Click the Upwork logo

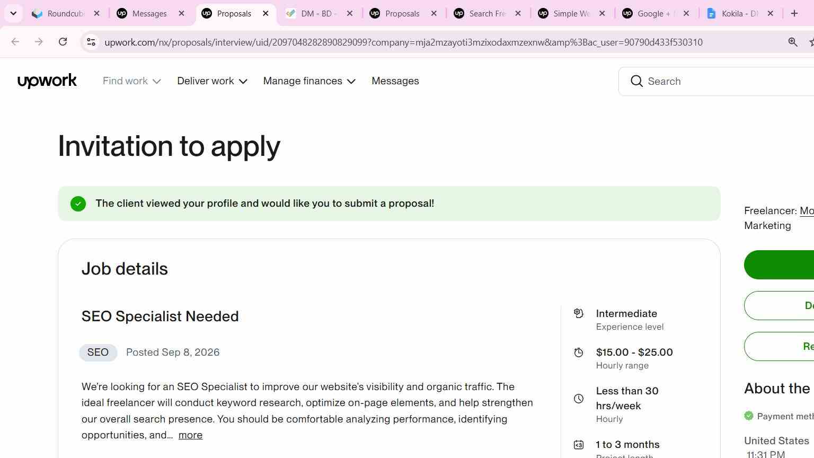point(47,81)
